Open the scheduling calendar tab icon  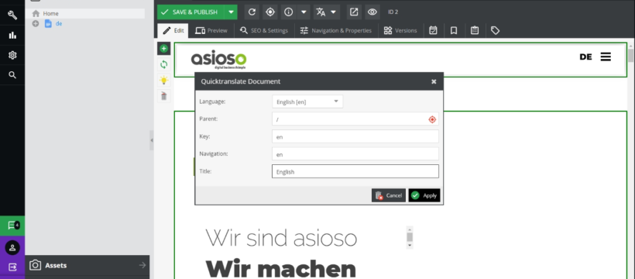(x=433, y=30)
